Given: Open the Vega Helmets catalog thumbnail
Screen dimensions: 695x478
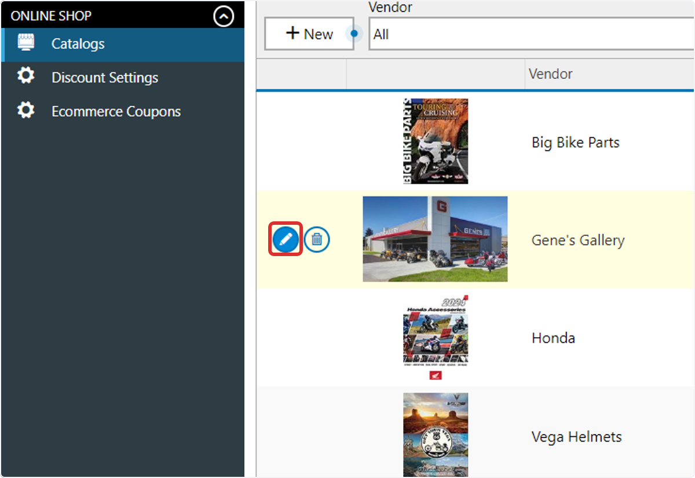Looking at the screenshot, I should [436, 435].
